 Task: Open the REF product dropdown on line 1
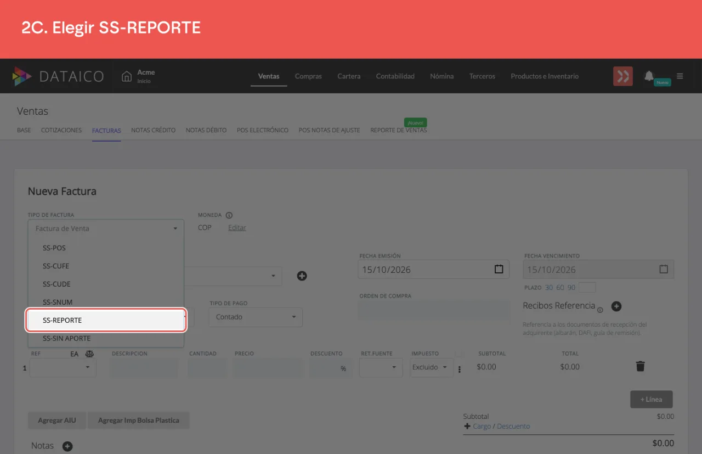pyautogui.click(x=63, y=367)
